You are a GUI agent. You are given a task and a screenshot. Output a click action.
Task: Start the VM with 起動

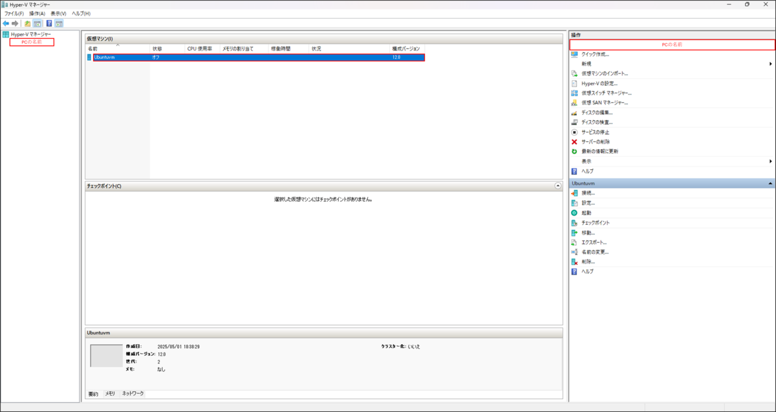point(586,212)
